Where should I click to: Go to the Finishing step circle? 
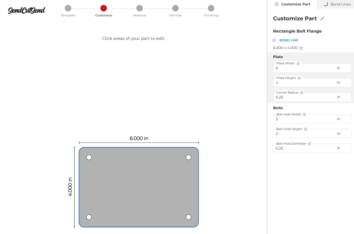tap(211, 8)
